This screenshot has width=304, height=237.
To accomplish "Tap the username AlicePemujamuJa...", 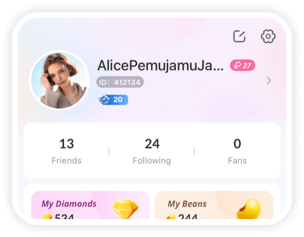I will tap(160, 66).
